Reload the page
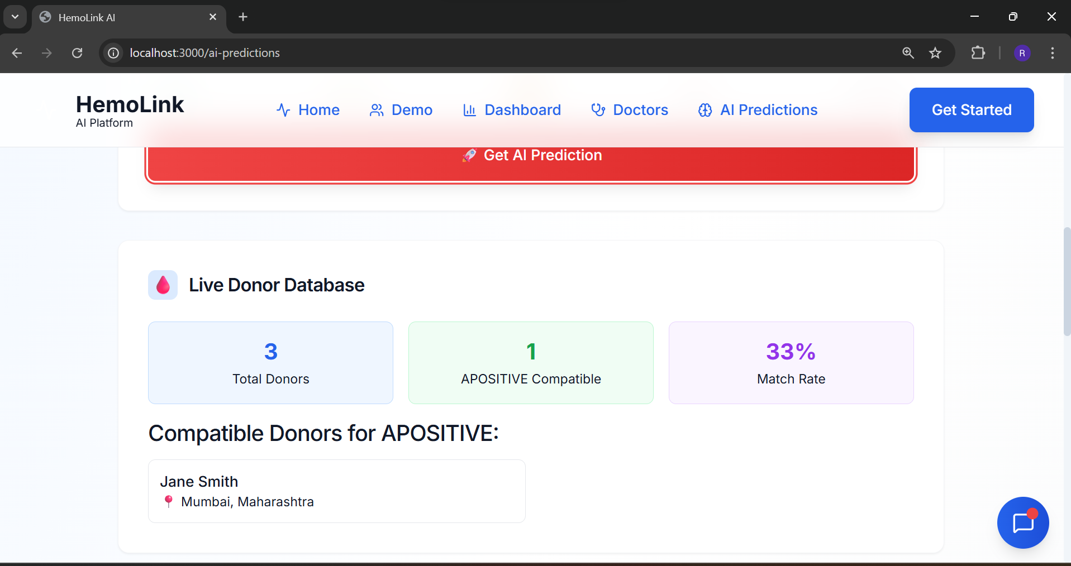The height and width of the screenshot is (566, 1071). pyautogui.click(x=77, y=53)
